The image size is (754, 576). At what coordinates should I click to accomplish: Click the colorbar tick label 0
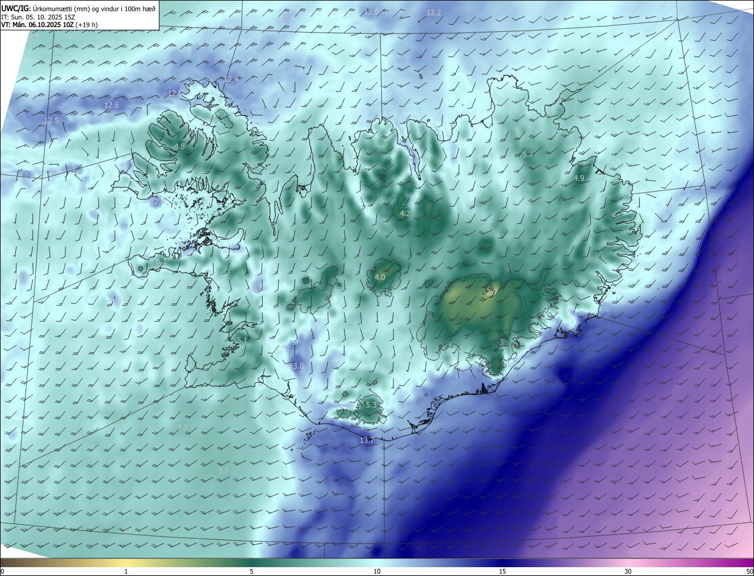coord(2,571)
